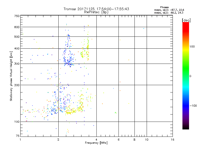Click the plot title 'Tromsø 20171125 17:54:00-17:55:43'

[96, 9]
